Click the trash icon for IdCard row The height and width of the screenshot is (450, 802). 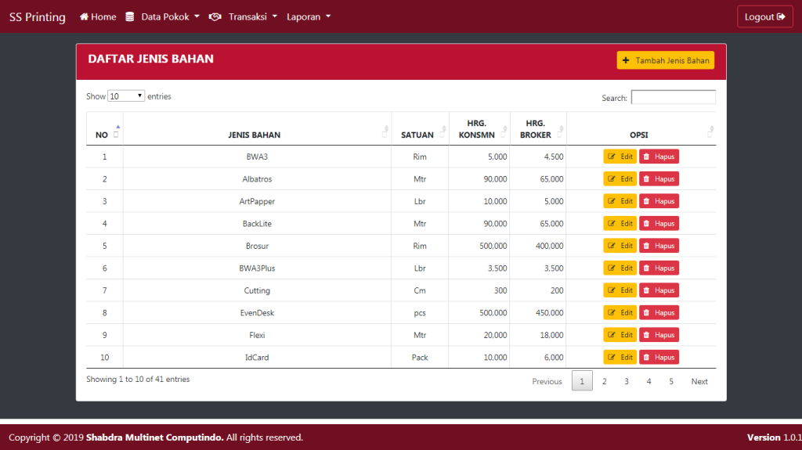coord(646,357)
